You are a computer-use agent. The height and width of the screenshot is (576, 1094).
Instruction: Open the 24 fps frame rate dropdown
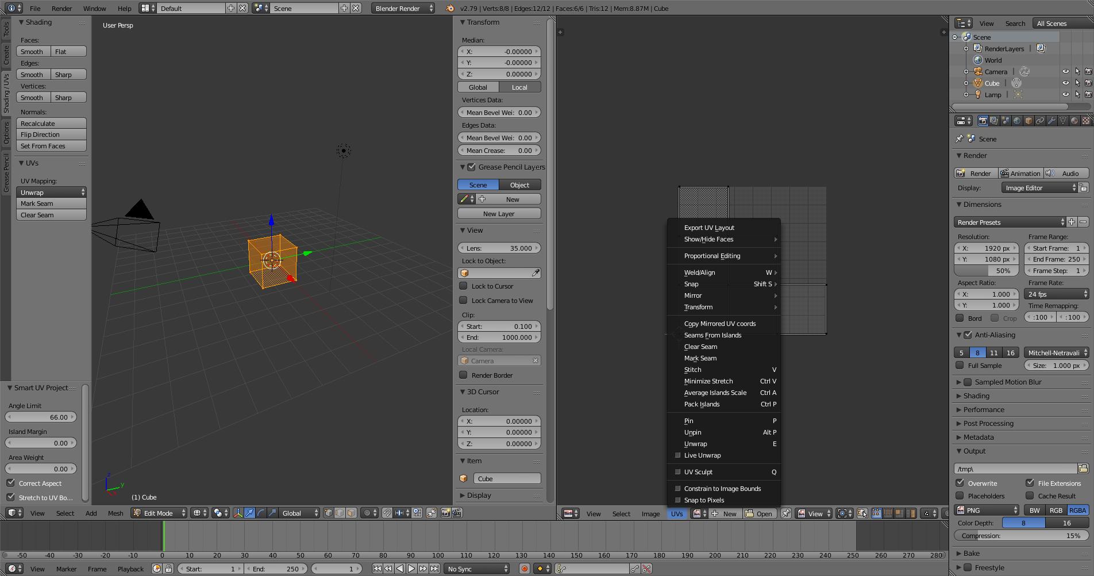pyautogui.click(x=1056, y=294)
